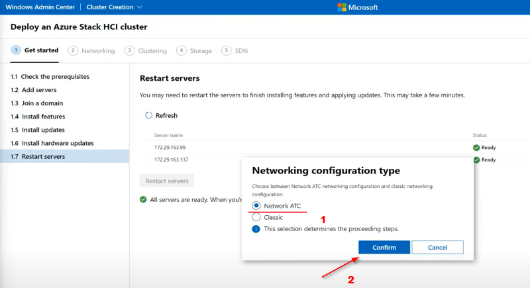Click step number 3 circle for Clustering
The width and height of the screenshot is (530, 288).
[129, 50]
